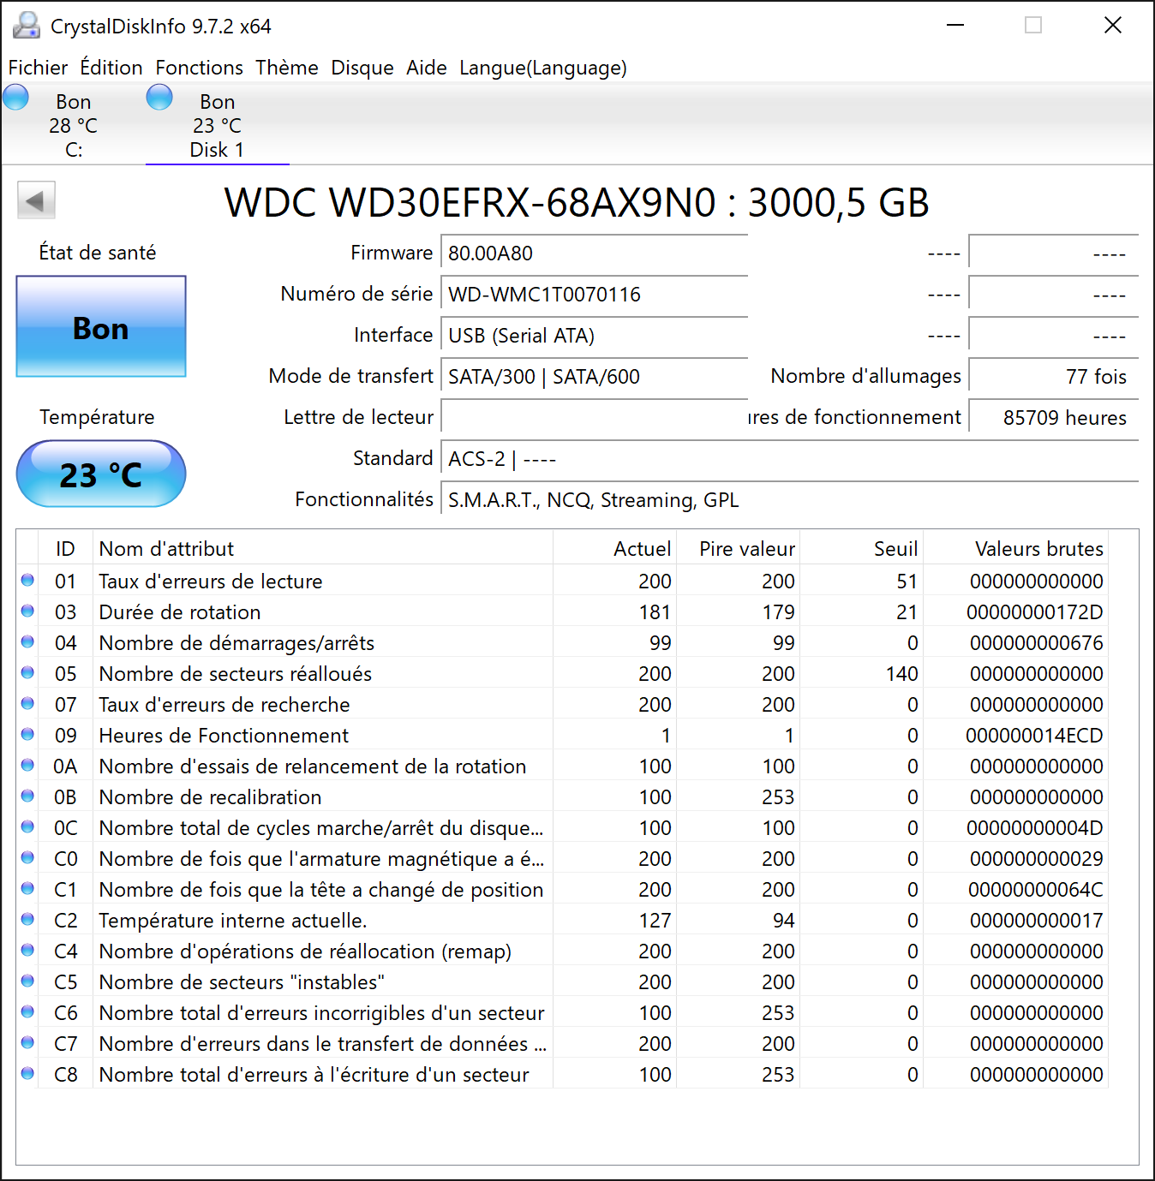Select the Disk 1 tab
Viewport: 1155px width, 1181px height.
click(x=218, y=125)
